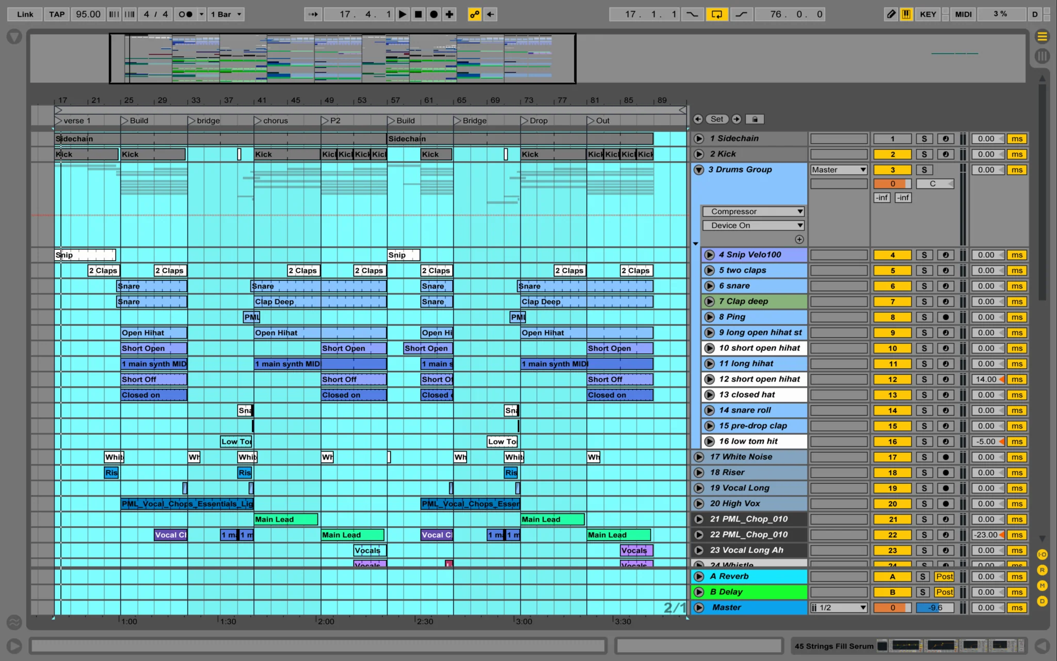Click the Punch-In switch icon
This screenshot has width=1057, height=661.
pos(692,14)
